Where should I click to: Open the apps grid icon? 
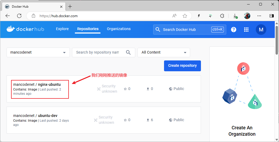[x=246, y=30]
